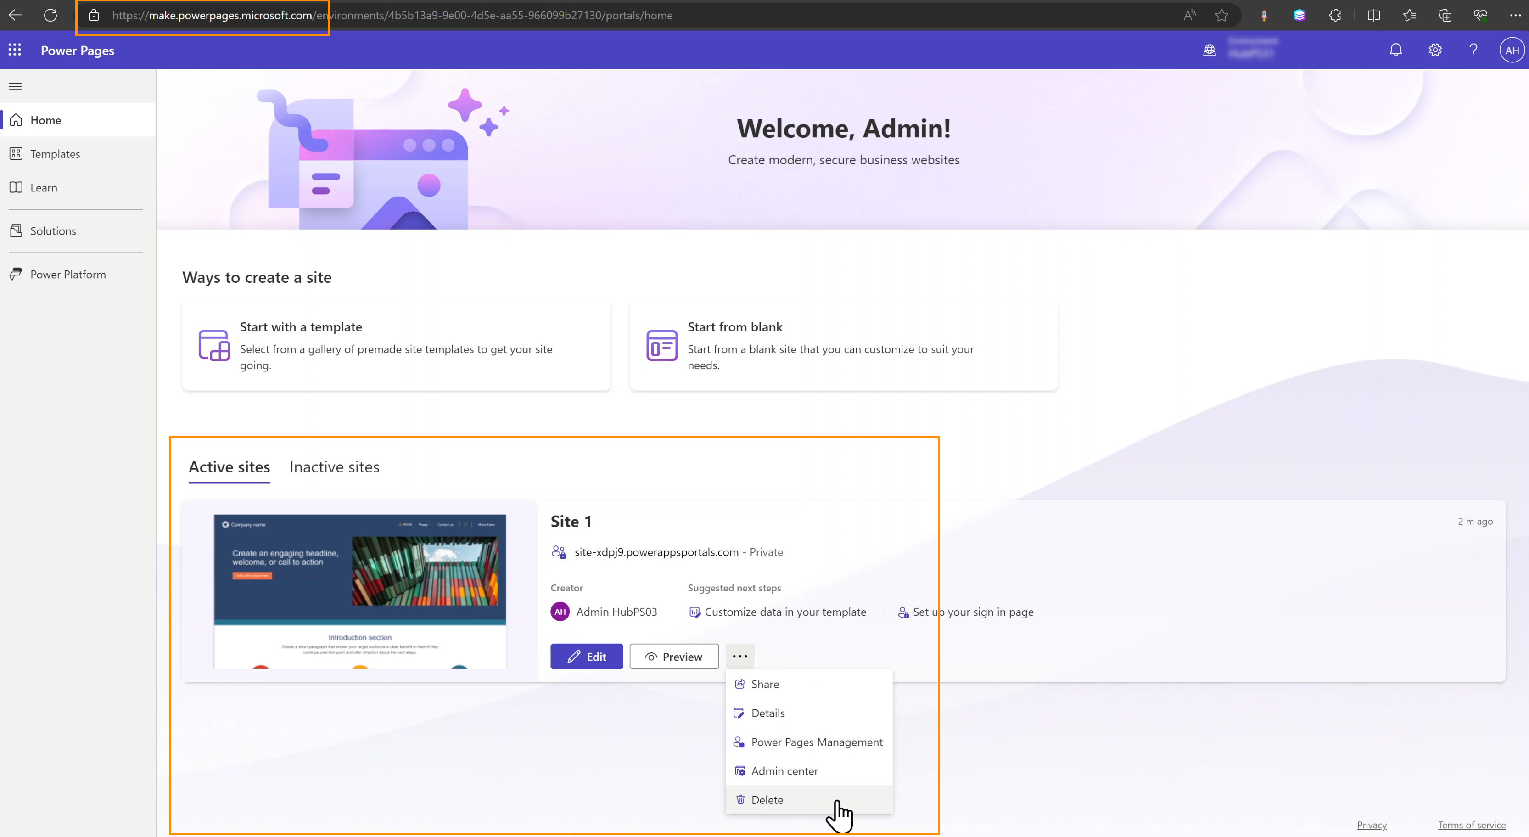The height and width of the screenshot is (837, 1529).
Task: Toggle the site's more options ellipsis
Action: point(739,656)
